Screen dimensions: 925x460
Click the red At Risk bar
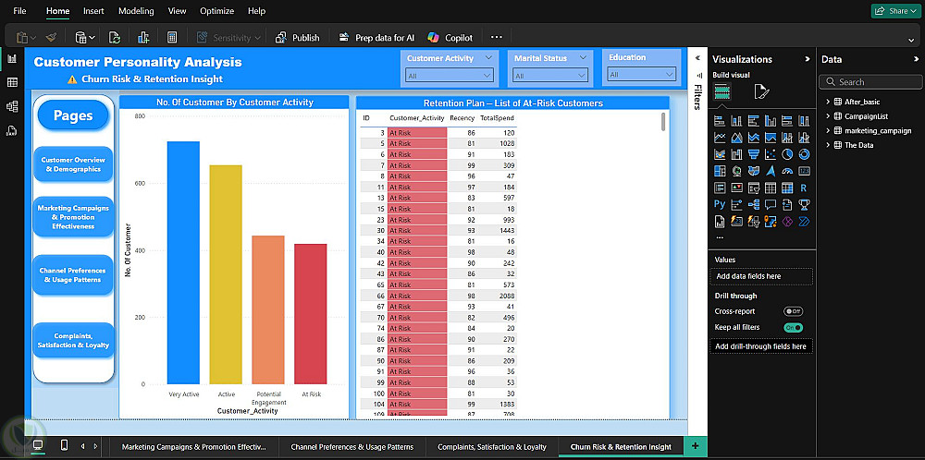(x=310, y=314)
